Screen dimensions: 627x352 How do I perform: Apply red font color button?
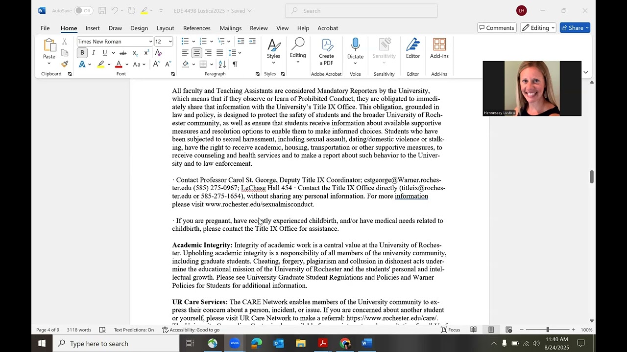(x=119, y=64)
